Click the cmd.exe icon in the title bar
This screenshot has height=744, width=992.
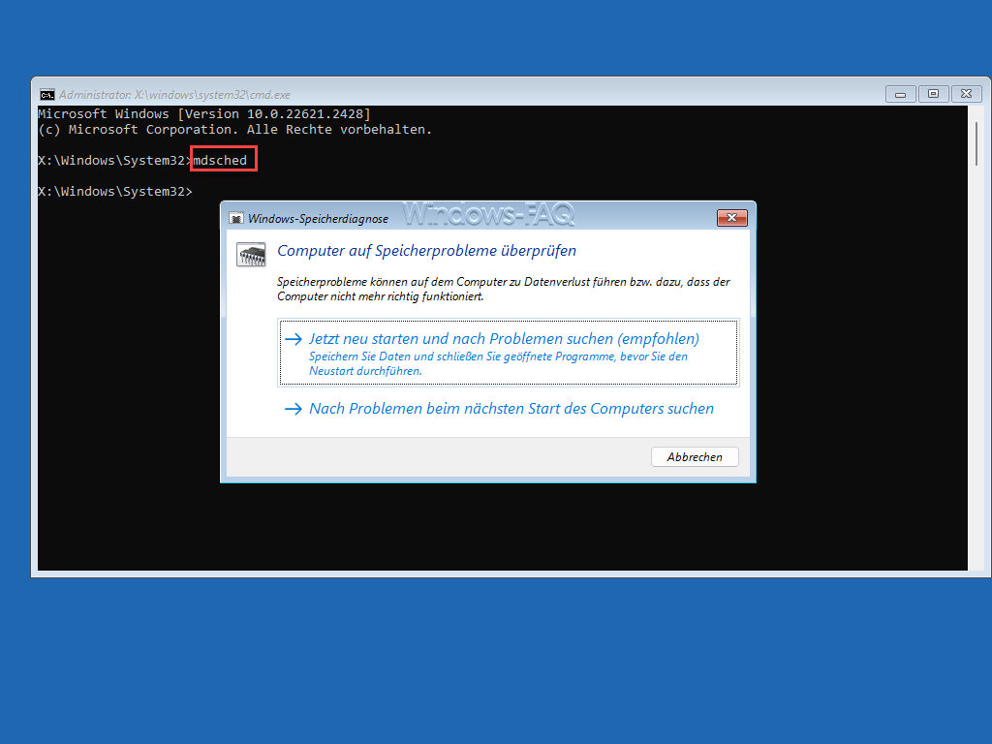[x=46, y=95]
